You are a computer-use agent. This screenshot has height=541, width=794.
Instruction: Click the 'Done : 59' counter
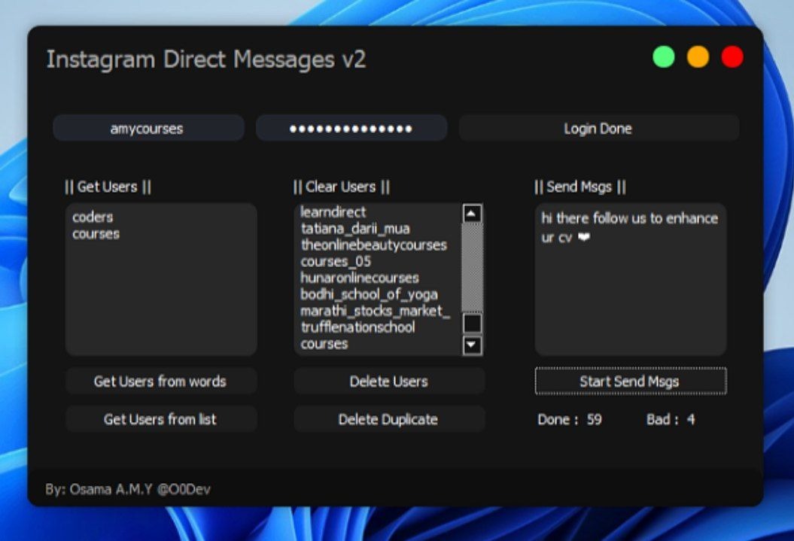coord(570,420)
